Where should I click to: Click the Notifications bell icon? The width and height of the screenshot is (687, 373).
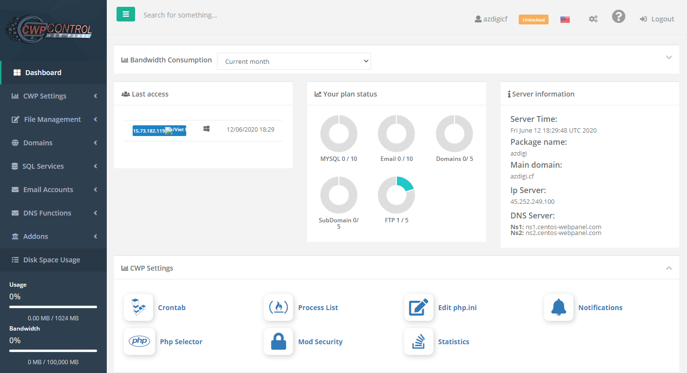tap(559, 308)
